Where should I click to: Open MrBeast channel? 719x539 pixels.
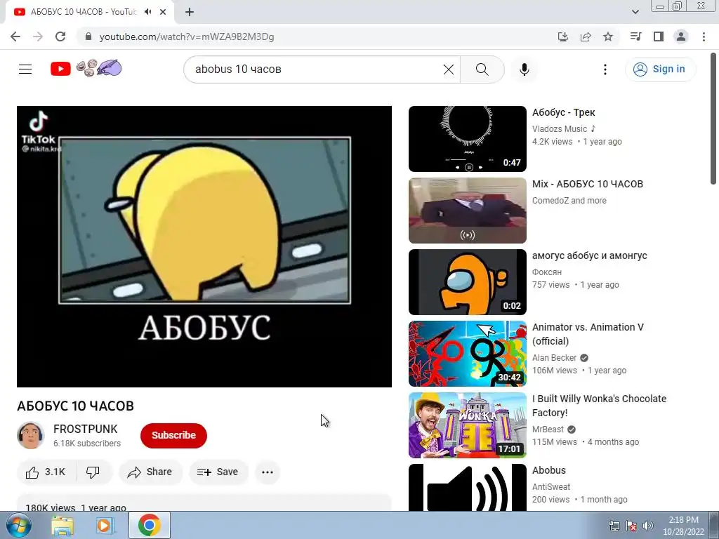[x=548, y=429]
